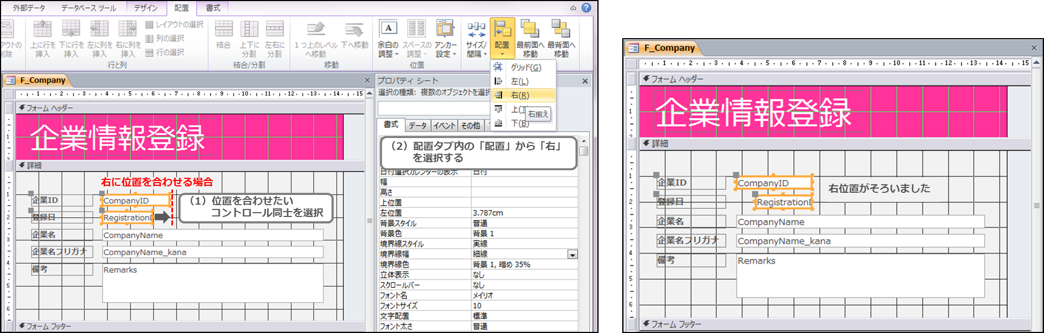Collapse the 配置 align dropdown button
This screenshot has height=333, width=1044.
[x=502, y=38]
